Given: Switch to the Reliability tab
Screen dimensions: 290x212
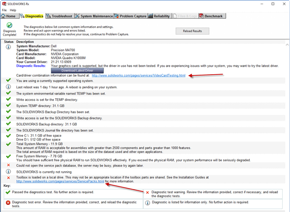Looking at the screenshot, I should point(159,16).
